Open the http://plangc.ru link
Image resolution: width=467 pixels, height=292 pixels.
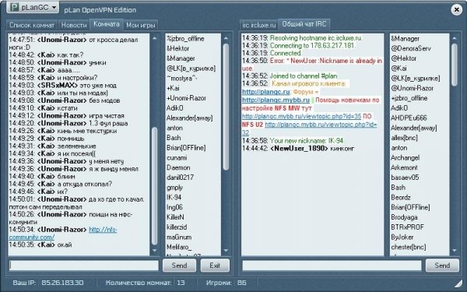265,91
